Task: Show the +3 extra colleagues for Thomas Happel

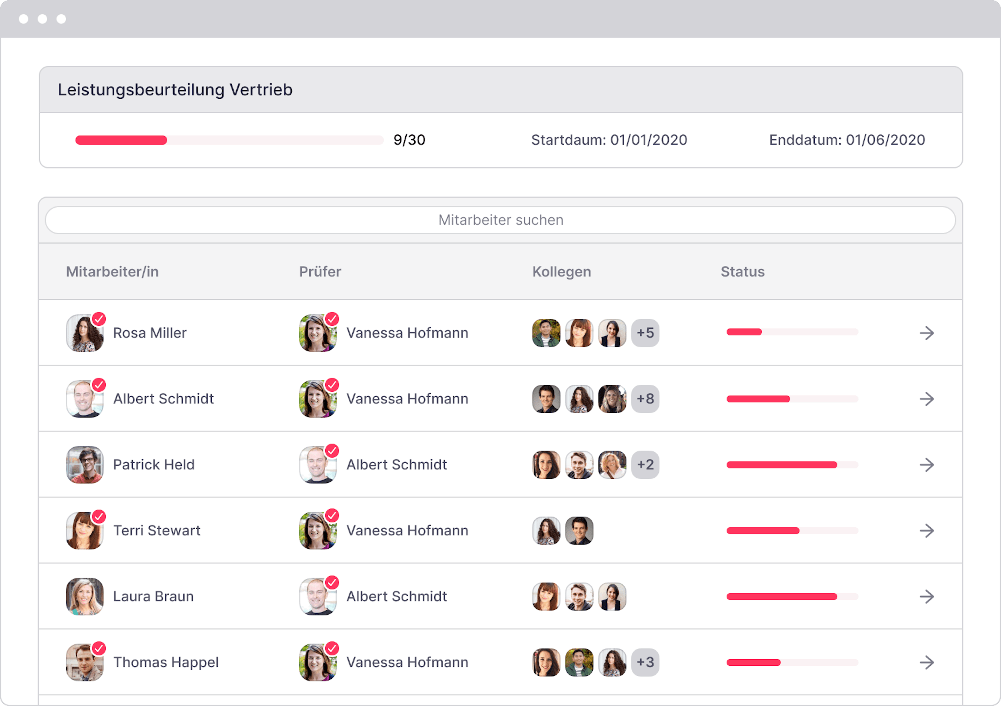Action: [645, 663]
